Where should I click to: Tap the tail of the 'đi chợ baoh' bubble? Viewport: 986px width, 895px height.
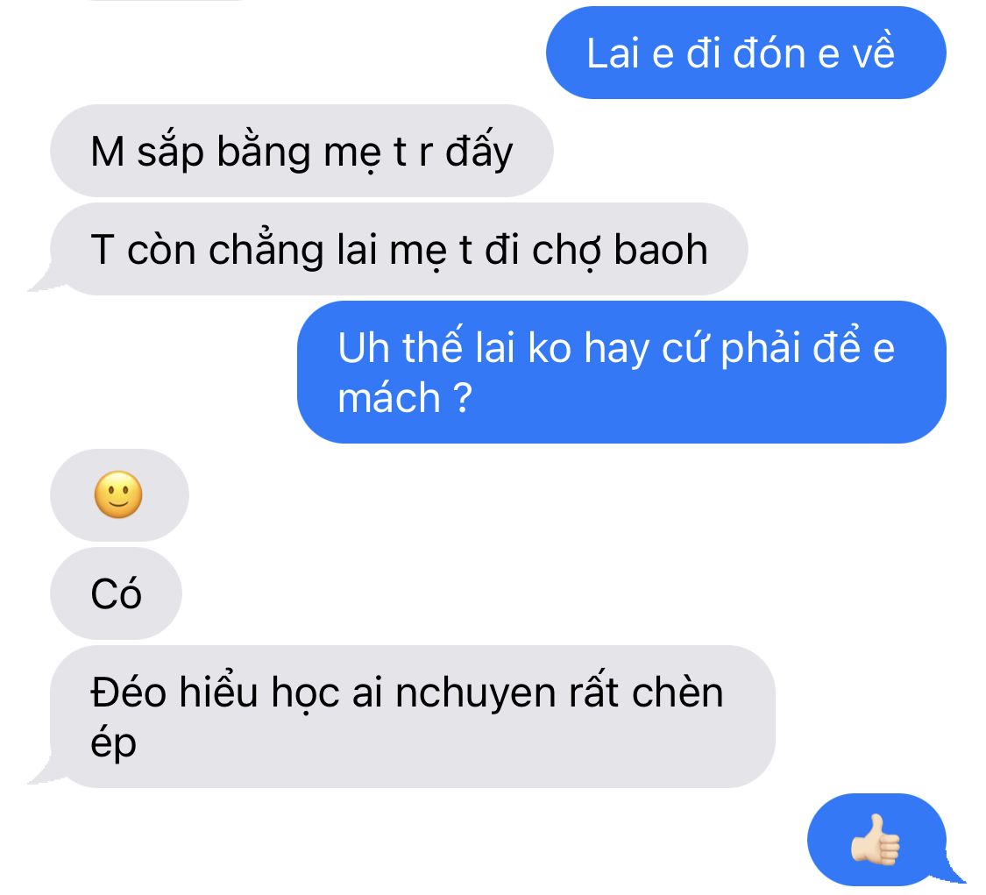(x=44, y=280)
